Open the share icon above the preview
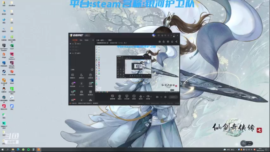 pos(176,42)
